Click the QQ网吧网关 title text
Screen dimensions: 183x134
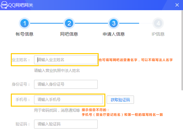coord(21,5)
